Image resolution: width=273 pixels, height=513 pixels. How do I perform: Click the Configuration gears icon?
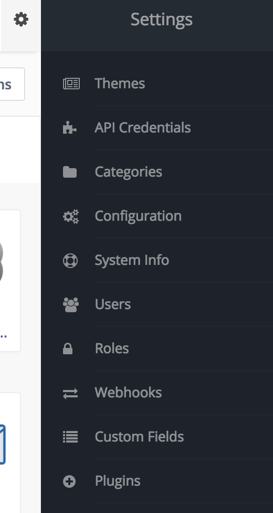click(71, 216)
